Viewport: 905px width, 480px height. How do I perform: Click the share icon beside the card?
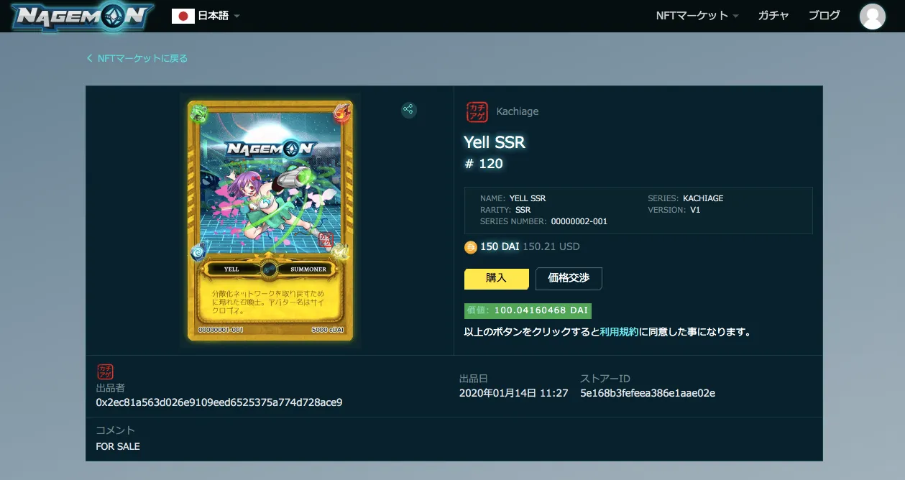coord(408,110)
